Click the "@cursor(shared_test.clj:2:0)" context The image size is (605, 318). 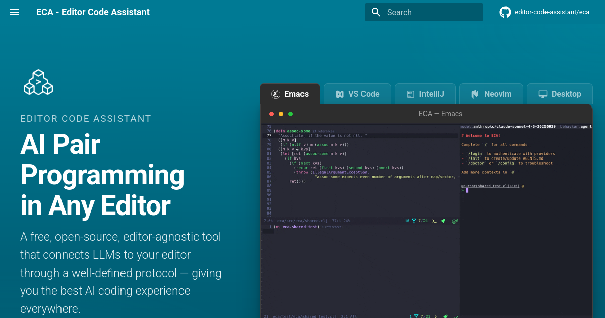[x=491, y=186]
